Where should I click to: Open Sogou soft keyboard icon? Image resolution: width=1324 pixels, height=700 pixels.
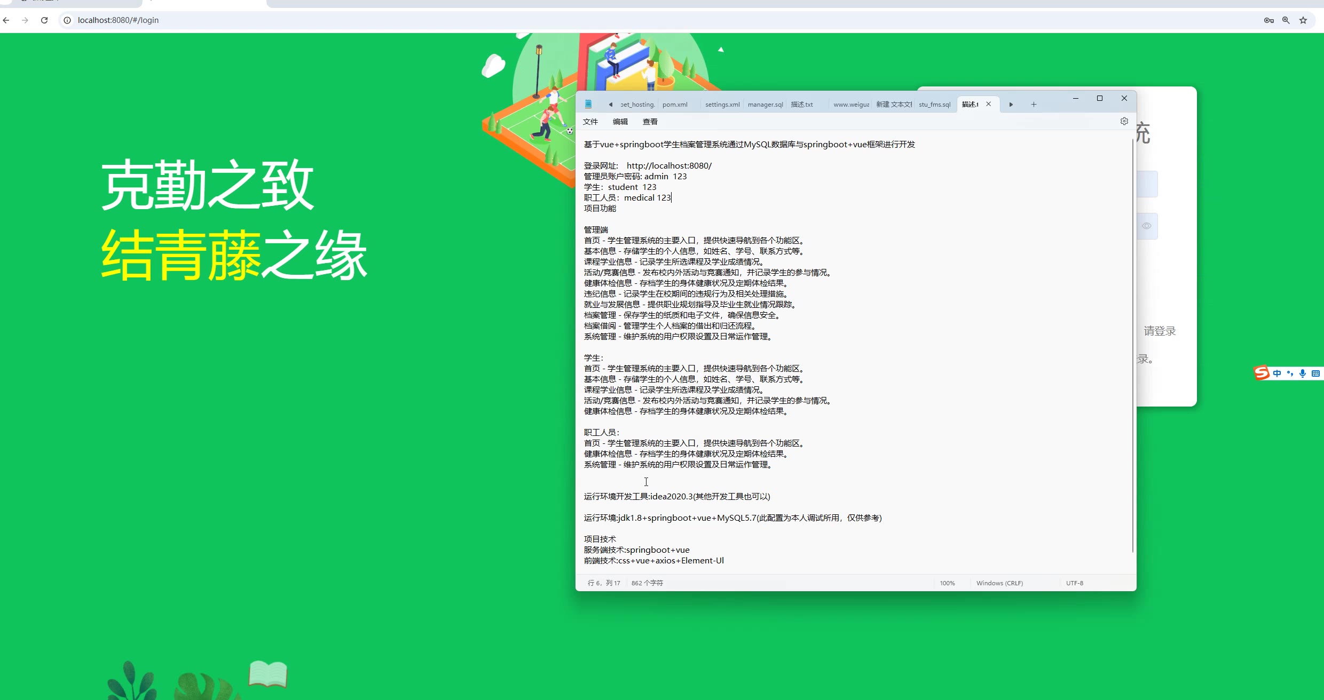pos(1315,373)
